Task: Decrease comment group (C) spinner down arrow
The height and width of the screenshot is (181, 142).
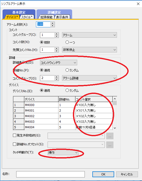Action: coord(56,36)
